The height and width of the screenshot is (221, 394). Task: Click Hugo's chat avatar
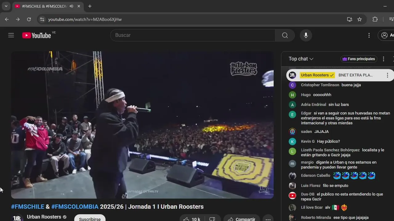tap(292, 95)
